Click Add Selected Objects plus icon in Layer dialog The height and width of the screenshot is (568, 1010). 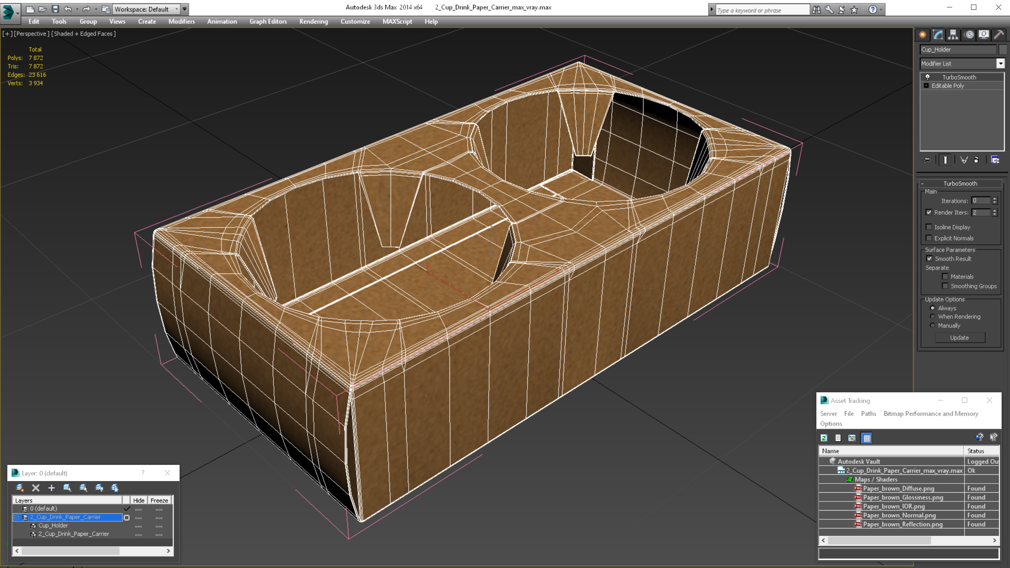[51, 488]
